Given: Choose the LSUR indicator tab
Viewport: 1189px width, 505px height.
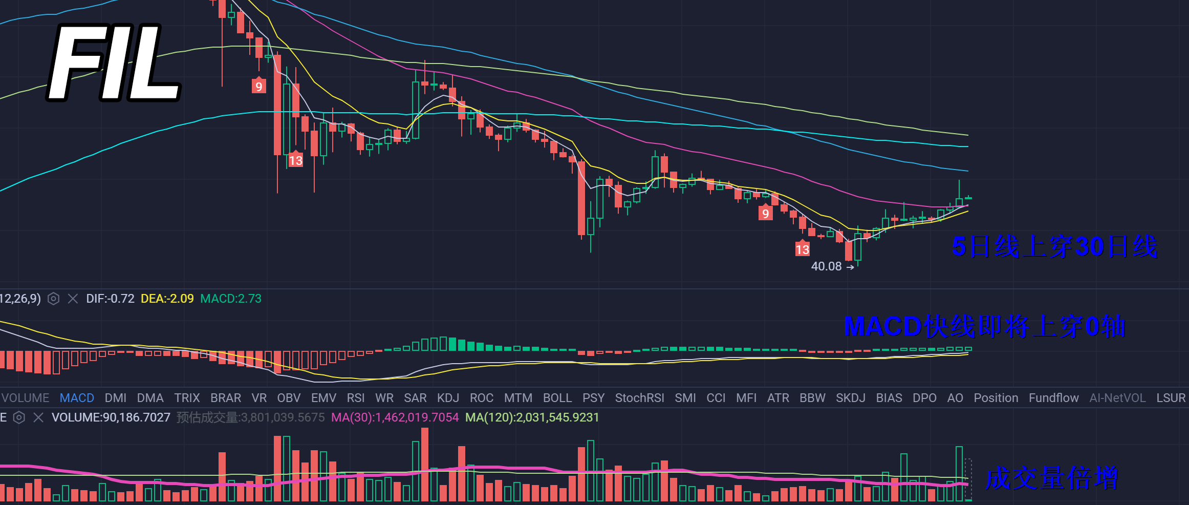Looking at the screenshot, I should point(1171,398).
